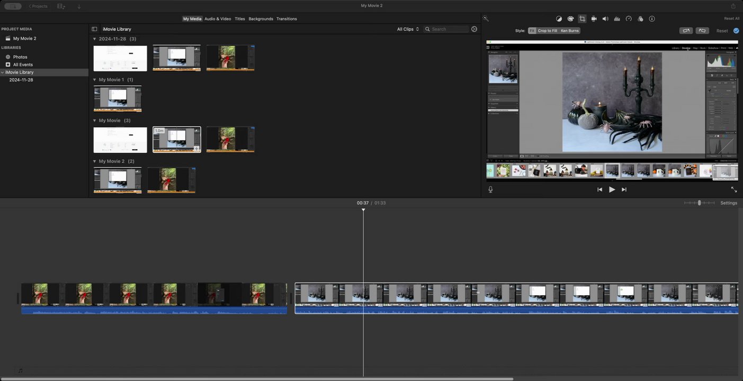Switch to the Titles tab

pos(240,19)
